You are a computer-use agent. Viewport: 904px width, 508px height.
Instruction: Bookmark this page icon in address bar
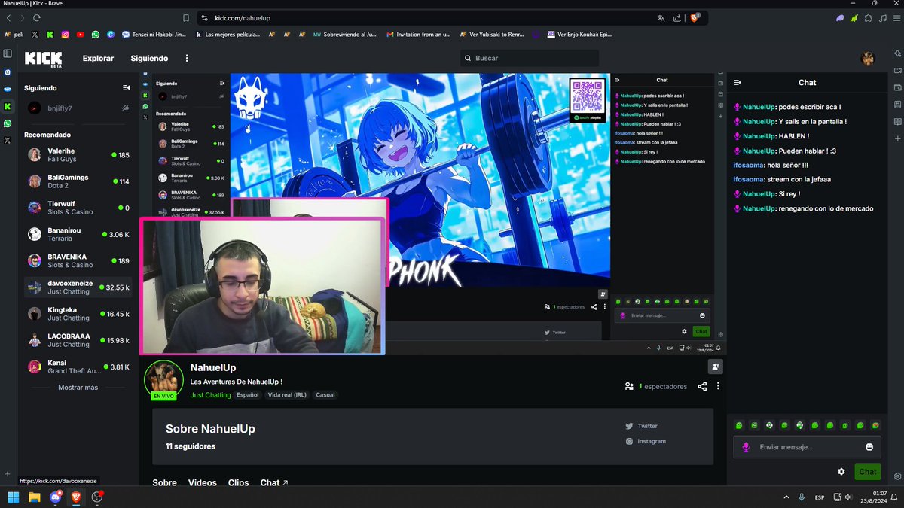186,18
